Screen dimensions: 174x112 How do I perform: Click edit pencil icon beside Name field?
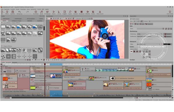166,29
